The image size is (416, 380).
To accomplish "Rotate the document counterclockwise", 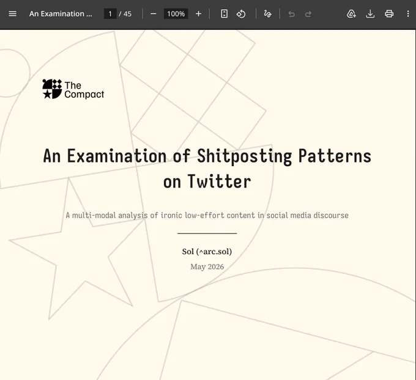I will click(x=241, y=14).
